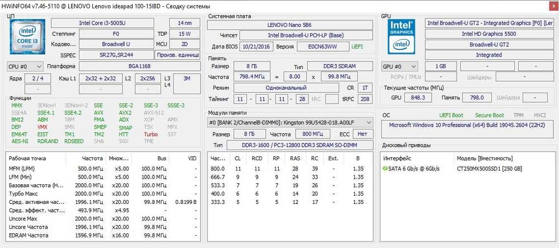This screenshot has height=248, width=559.
Task: Click the Microsoft Windows 10 Professional OS field
Action: point(468,129)
